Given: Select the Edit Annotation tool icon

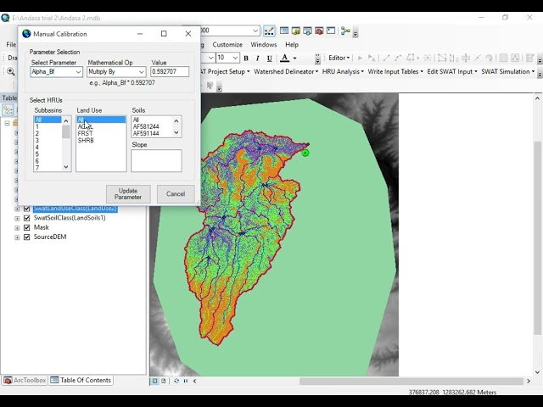Looking at the screenshot, I should click(x=372, y=58).
